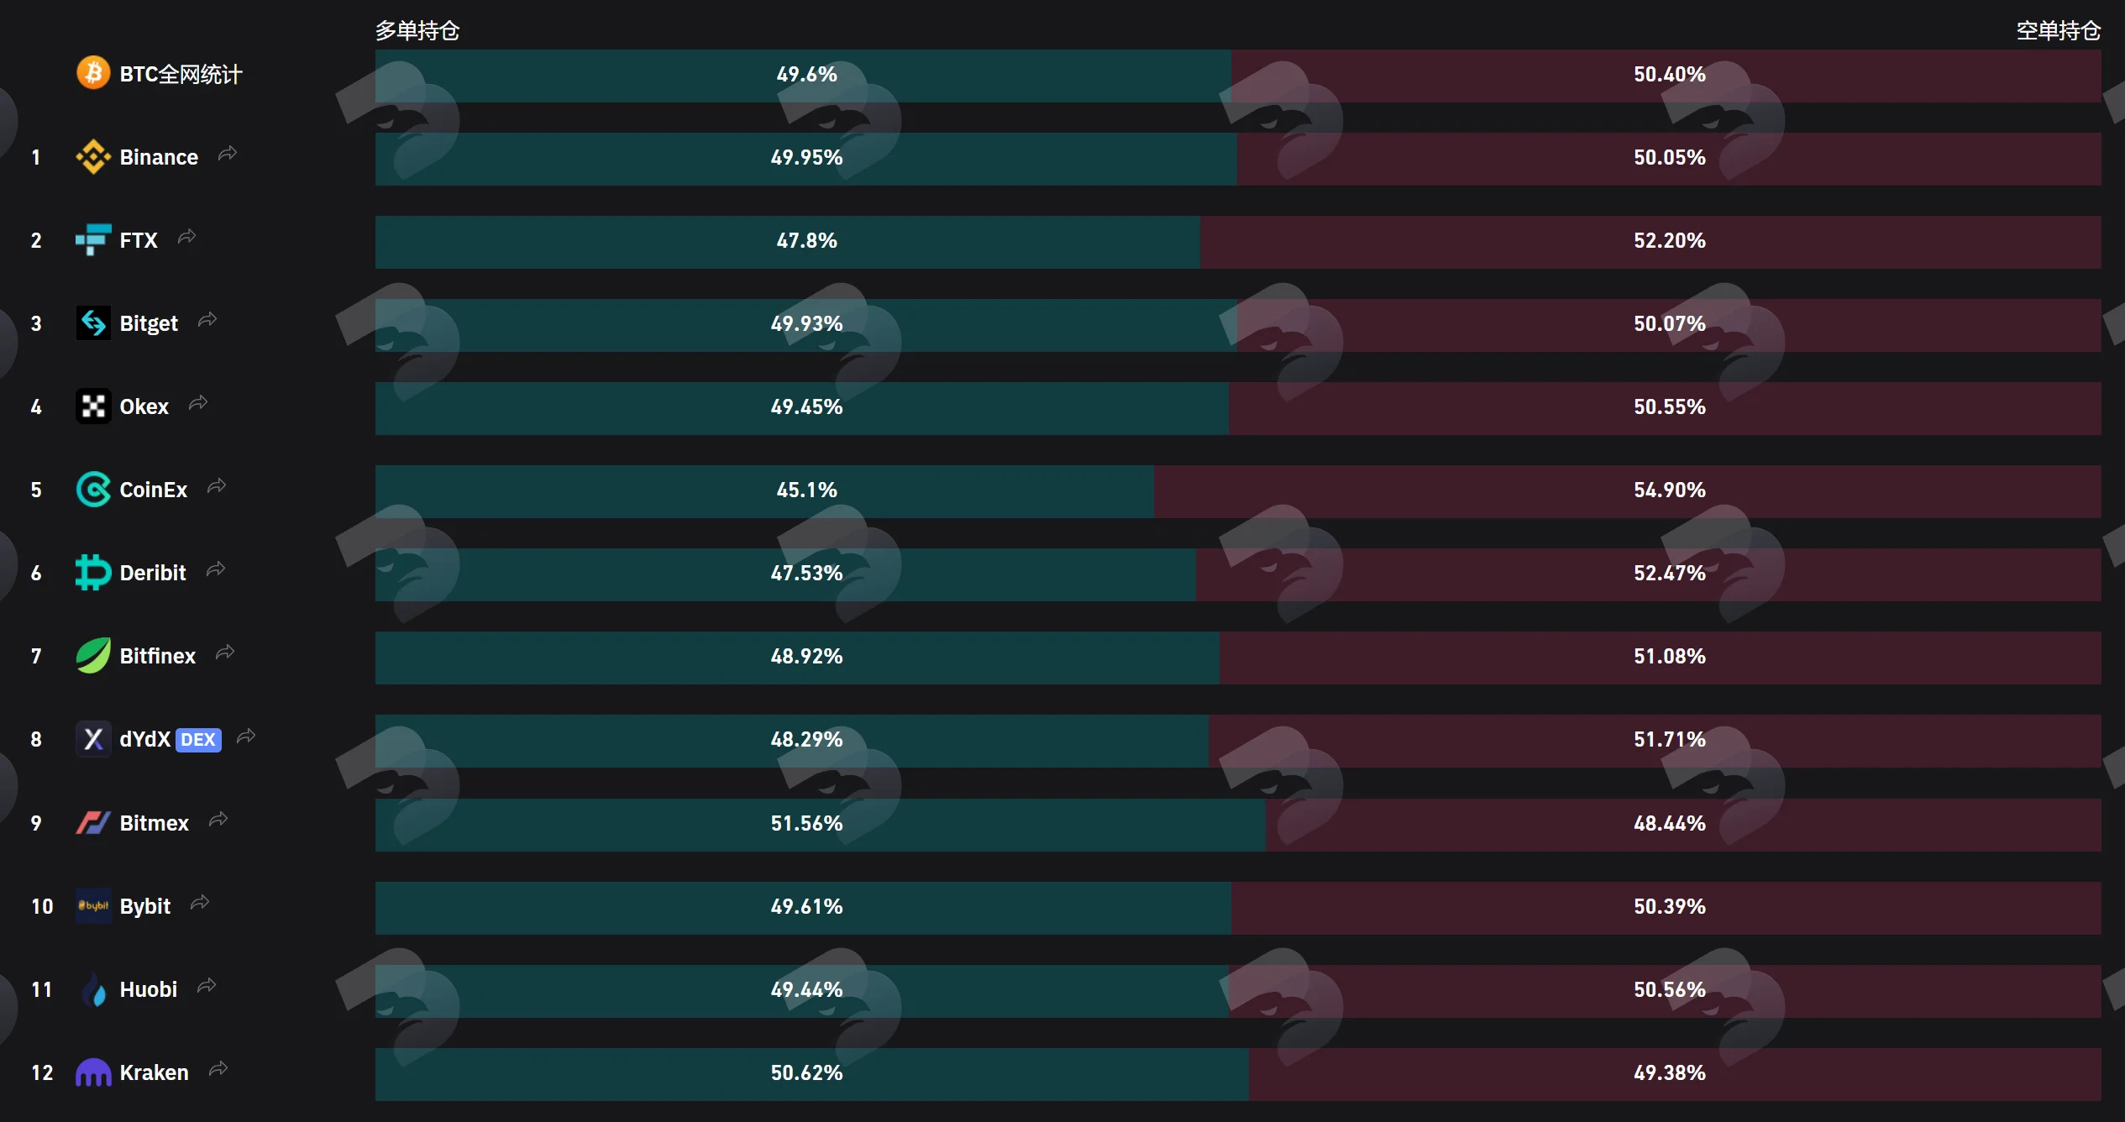2125x1122 pixels.
Task: Click the Kraken logo icon
Action: 93,1072
